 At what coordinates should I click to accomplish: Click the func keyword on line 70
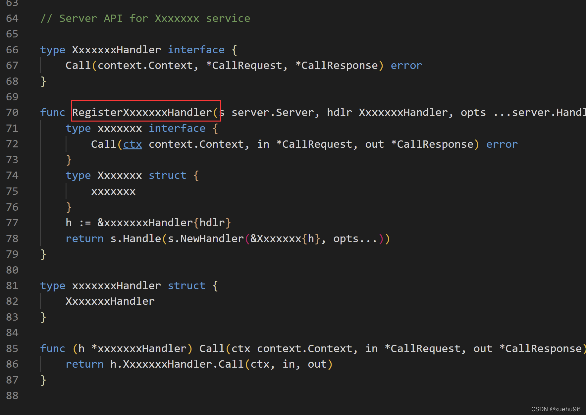tap(53, 112)
